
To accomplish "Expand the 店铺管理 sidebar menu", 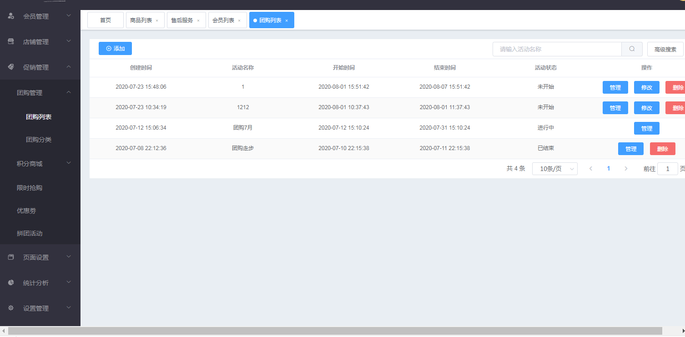I will click(69, 42).
